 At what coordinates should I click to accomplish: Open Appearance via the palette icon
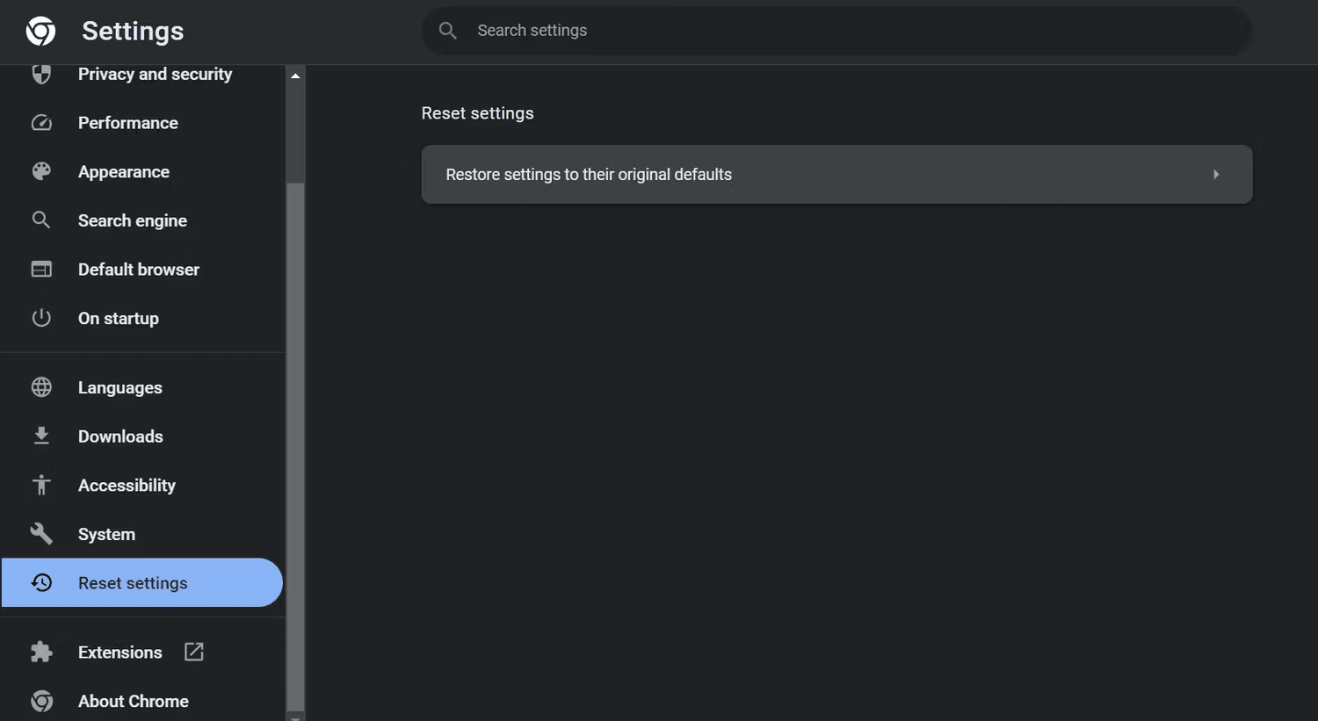coord(41,171)
